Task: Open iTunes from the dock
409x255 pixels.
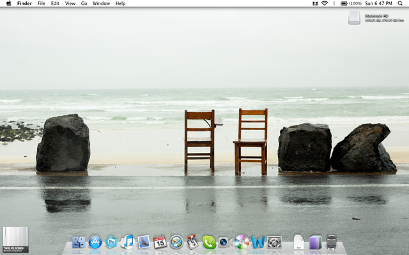Action: 128,242
